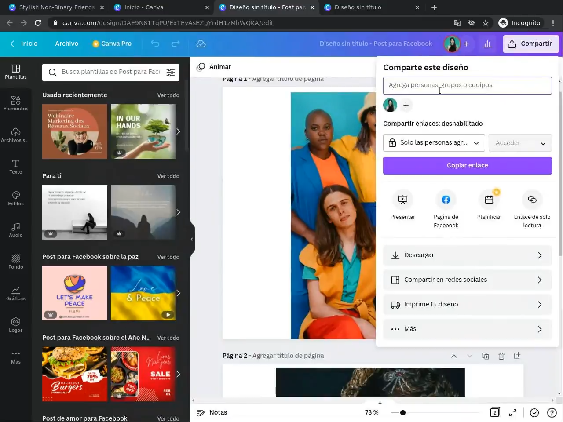563x422 pixels.
Task: Click the cloud save status icon
Action: coord(201,44)
